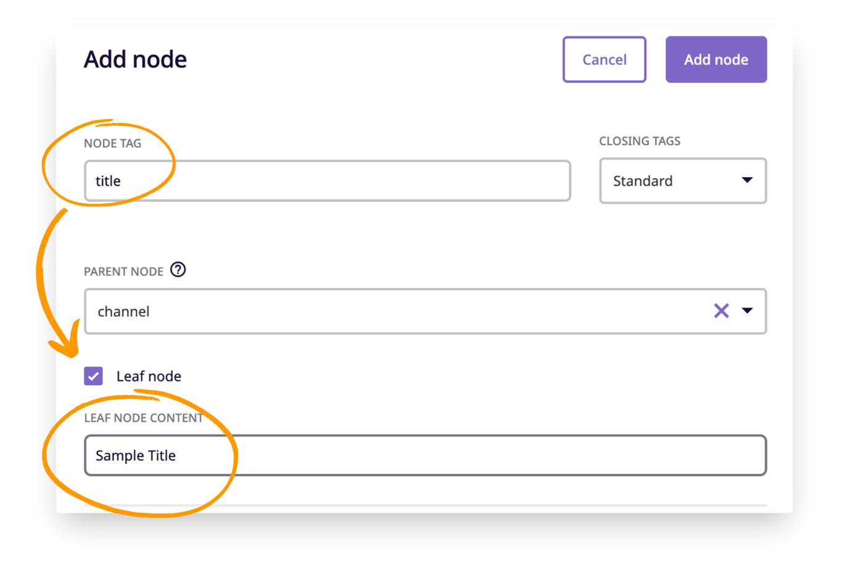Toggle the checked Leaf node option
849x566 pixels.
coord(93,376)
